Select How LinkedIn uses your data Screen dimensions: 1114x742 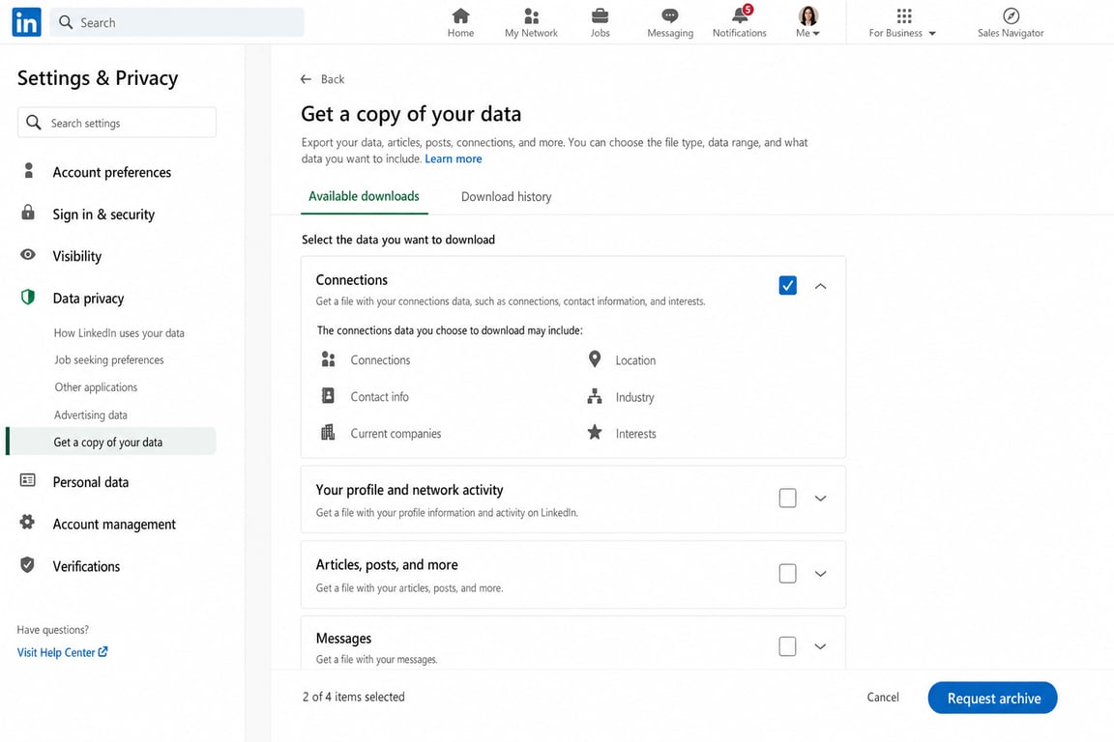point(119,333)
